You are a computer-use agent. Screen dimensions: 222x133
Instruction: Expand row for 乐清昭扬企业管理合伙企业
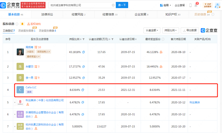(15, 114)
